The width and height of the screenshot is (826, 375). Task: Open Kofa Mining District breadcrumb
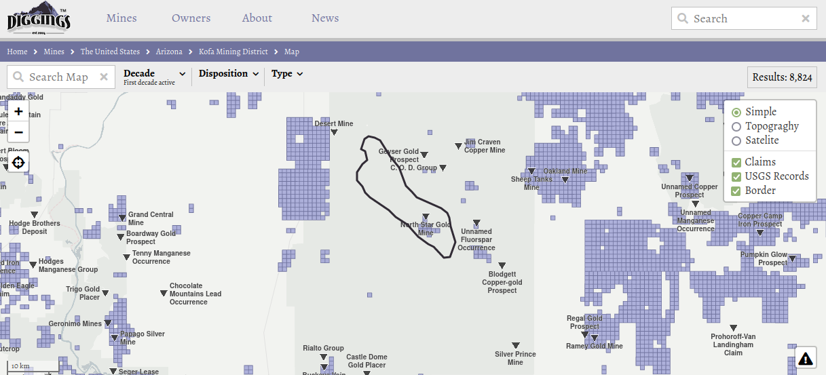tap(233, 52)
